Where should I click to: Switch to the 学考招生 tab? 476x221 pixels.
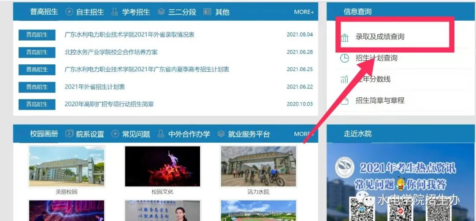coord(136,12)
